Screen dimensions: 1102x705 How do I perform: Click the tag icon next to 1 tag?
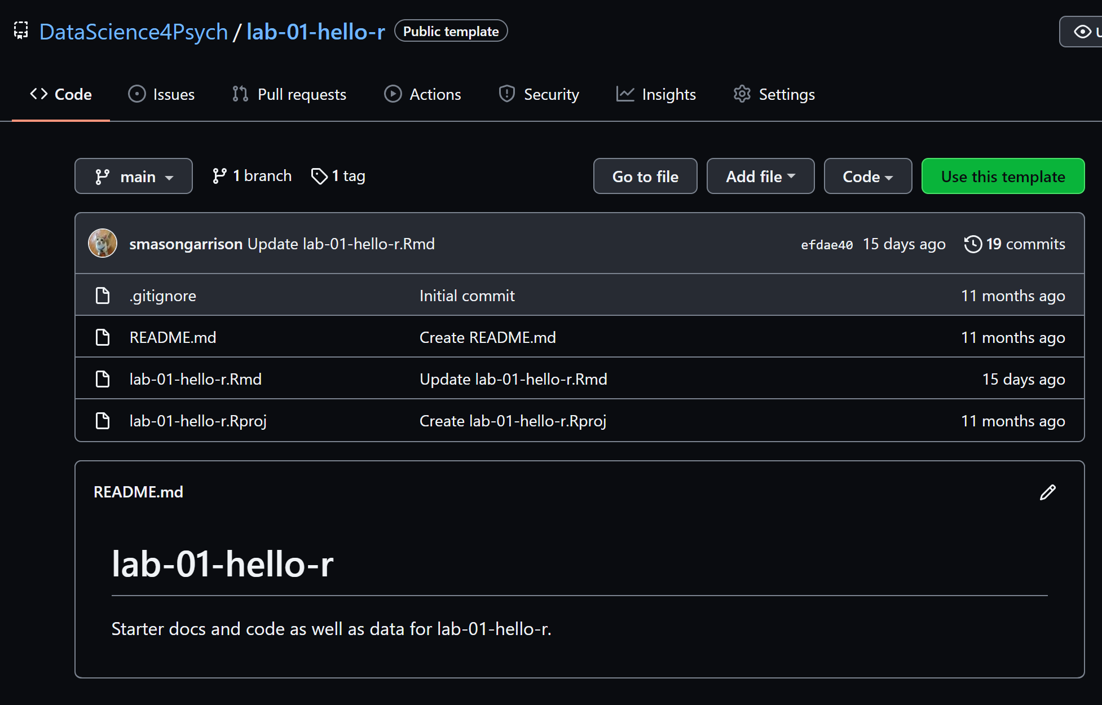click(x=319, y=177)
